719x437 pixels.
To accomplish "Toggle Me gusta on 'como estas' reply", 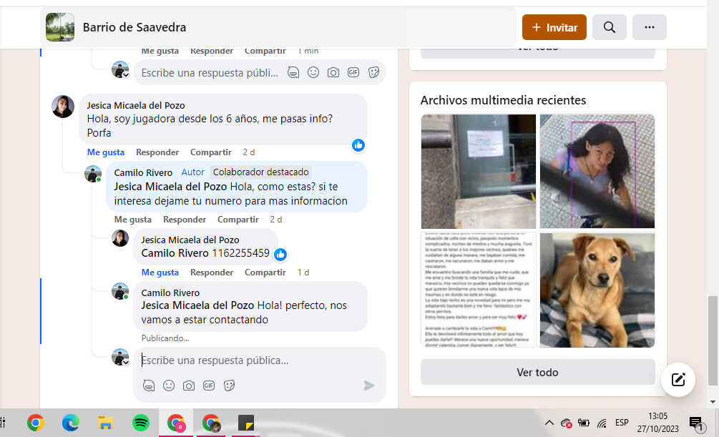I will click(x=132, y=220).
